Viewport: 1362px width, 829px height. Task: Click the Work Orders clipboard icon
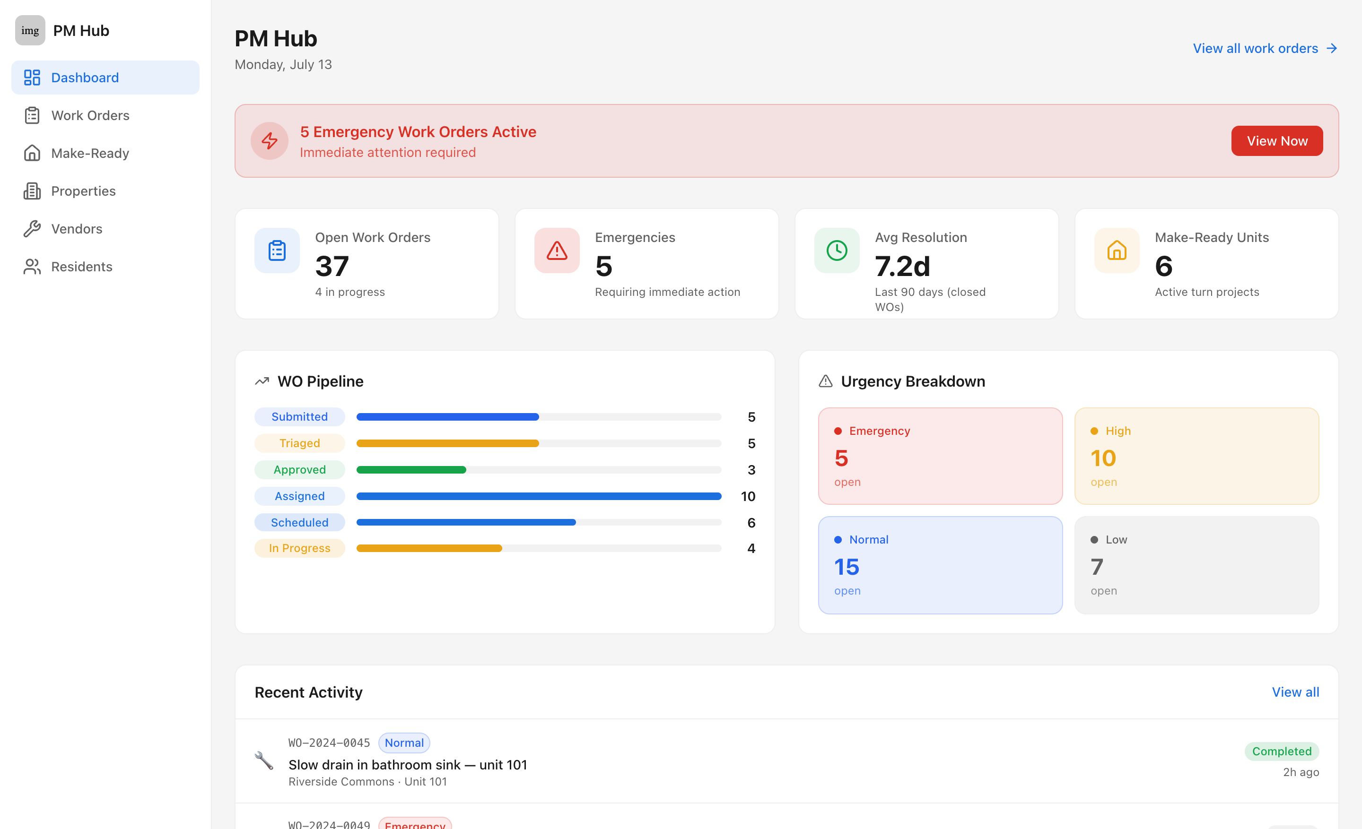pyautogui.click(x=32, y=115)
